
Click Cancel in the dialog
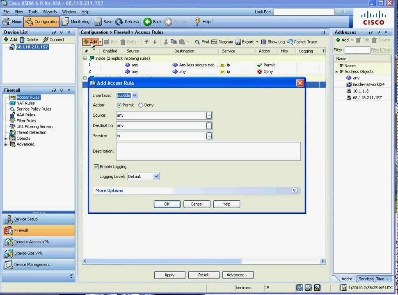click(x=197, y=204)
